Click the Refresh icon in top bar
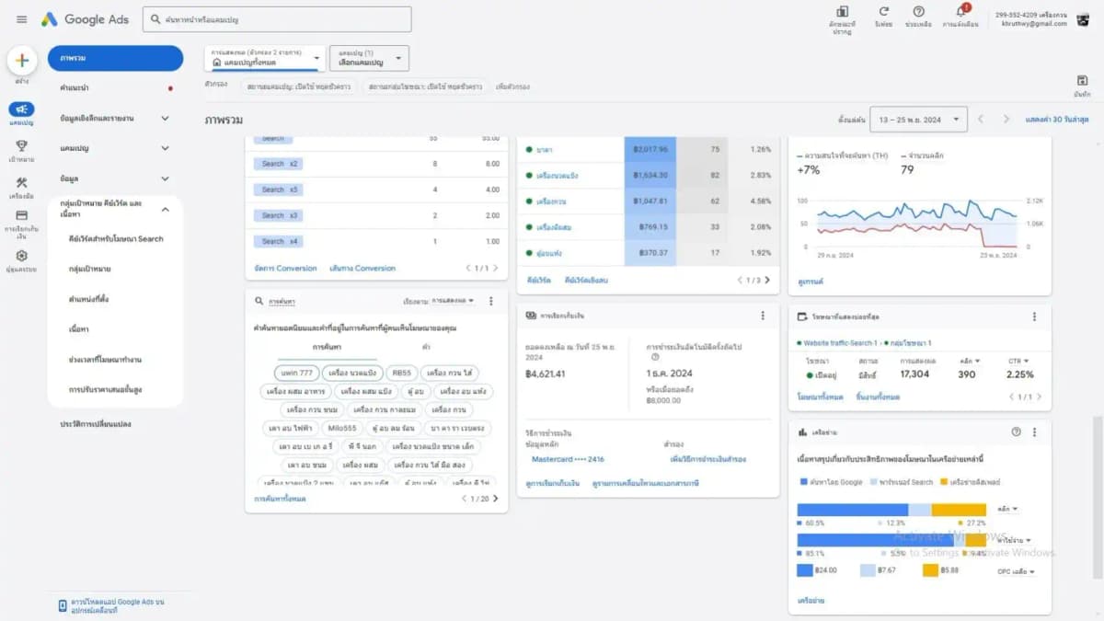Screen dimensions: 1104x621 [883, 13]
